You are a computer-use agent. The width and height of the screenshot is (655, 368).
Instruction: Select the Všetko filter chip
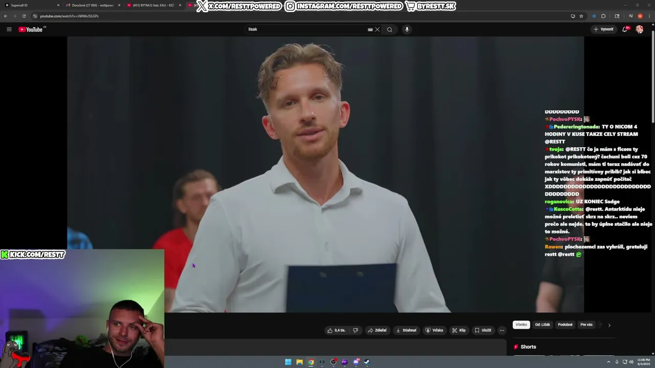click(x=521, y=325)
